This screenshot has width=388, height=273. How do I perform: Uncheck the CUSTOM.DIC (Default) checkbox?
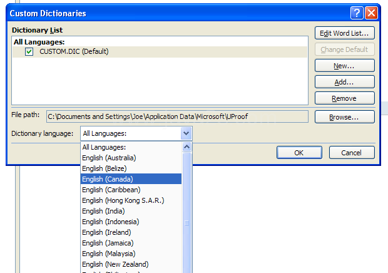click(x=29, y=52)
